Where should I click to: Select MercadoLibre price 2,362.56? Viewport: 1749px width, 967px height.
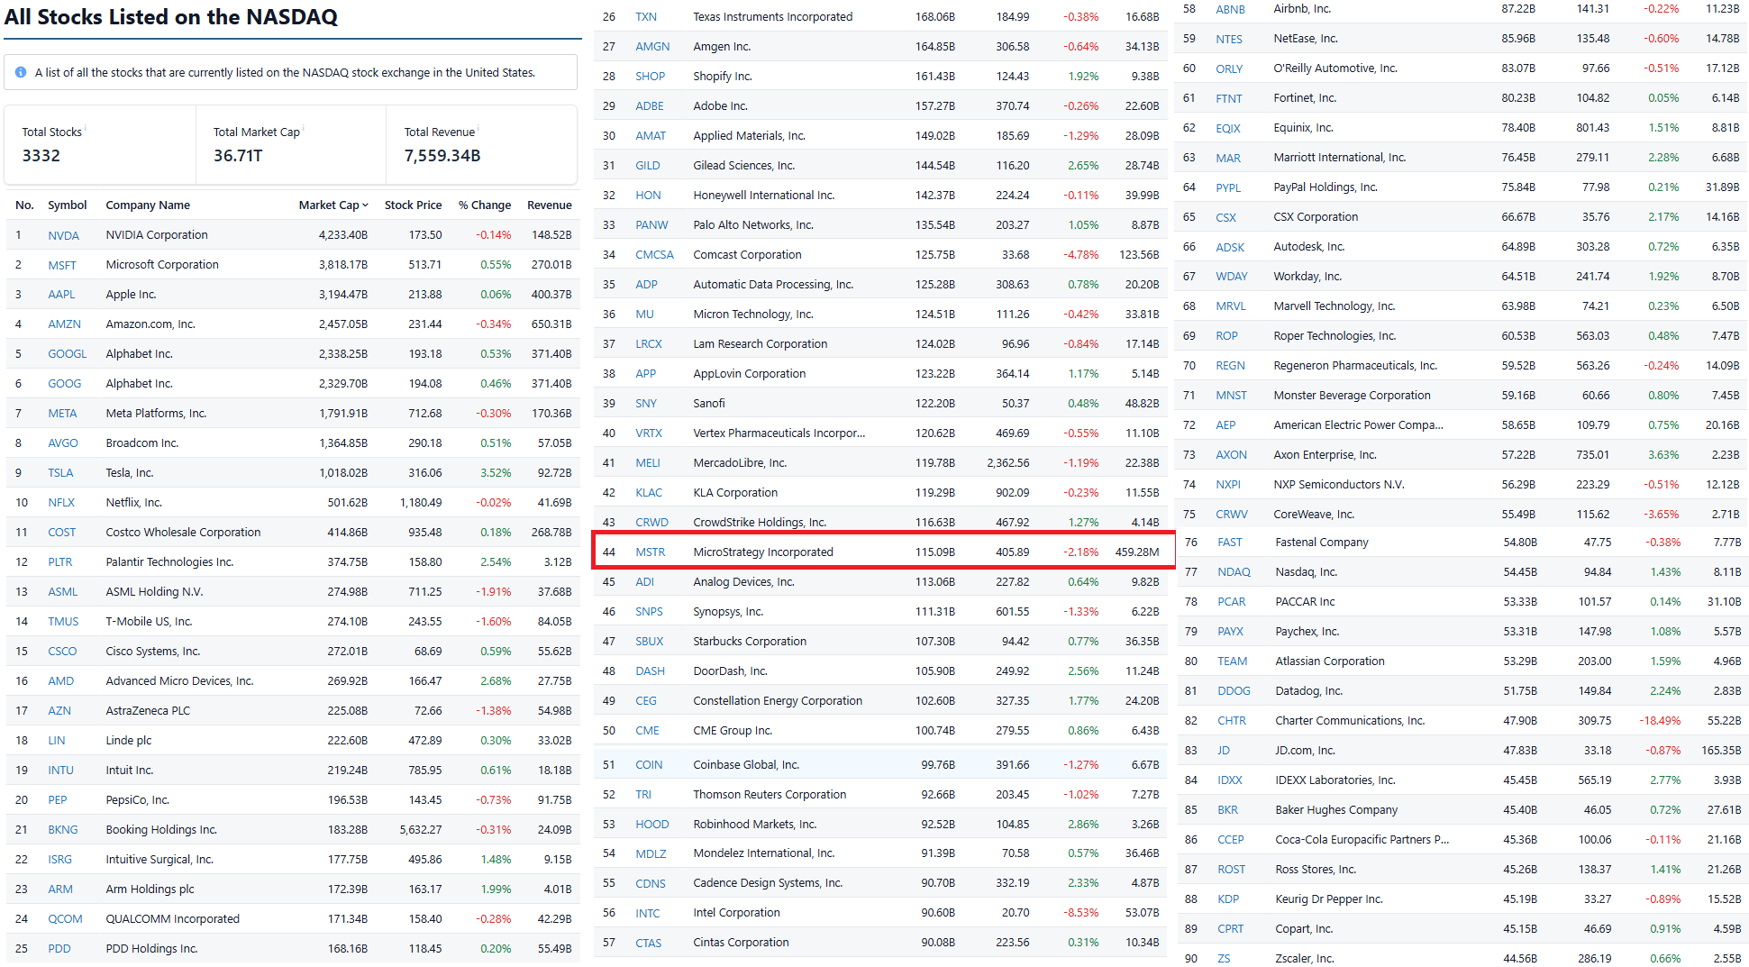[1008, 463]
